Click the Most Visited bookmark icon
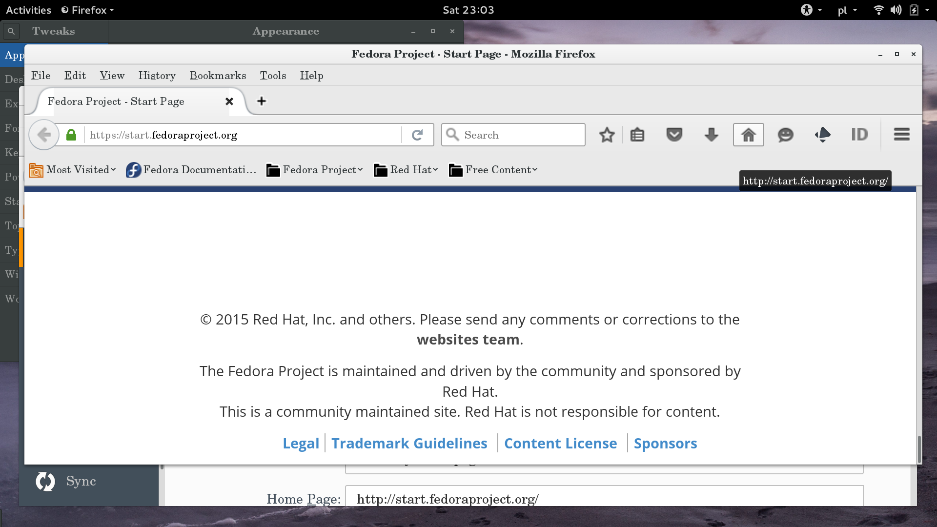This screenshot has width=937, height=527. coord(36,170)
